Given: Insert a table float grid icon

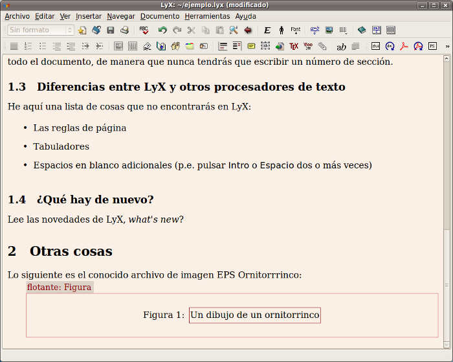Looking at the screenshot, I should click(133, 46).
